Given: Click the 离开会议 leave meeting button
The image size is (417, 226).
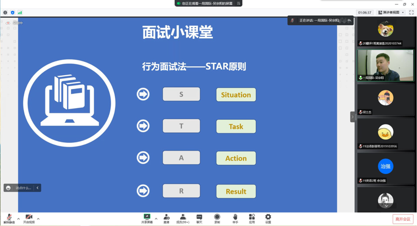Looking at the screenshot, I should point(403,219).
